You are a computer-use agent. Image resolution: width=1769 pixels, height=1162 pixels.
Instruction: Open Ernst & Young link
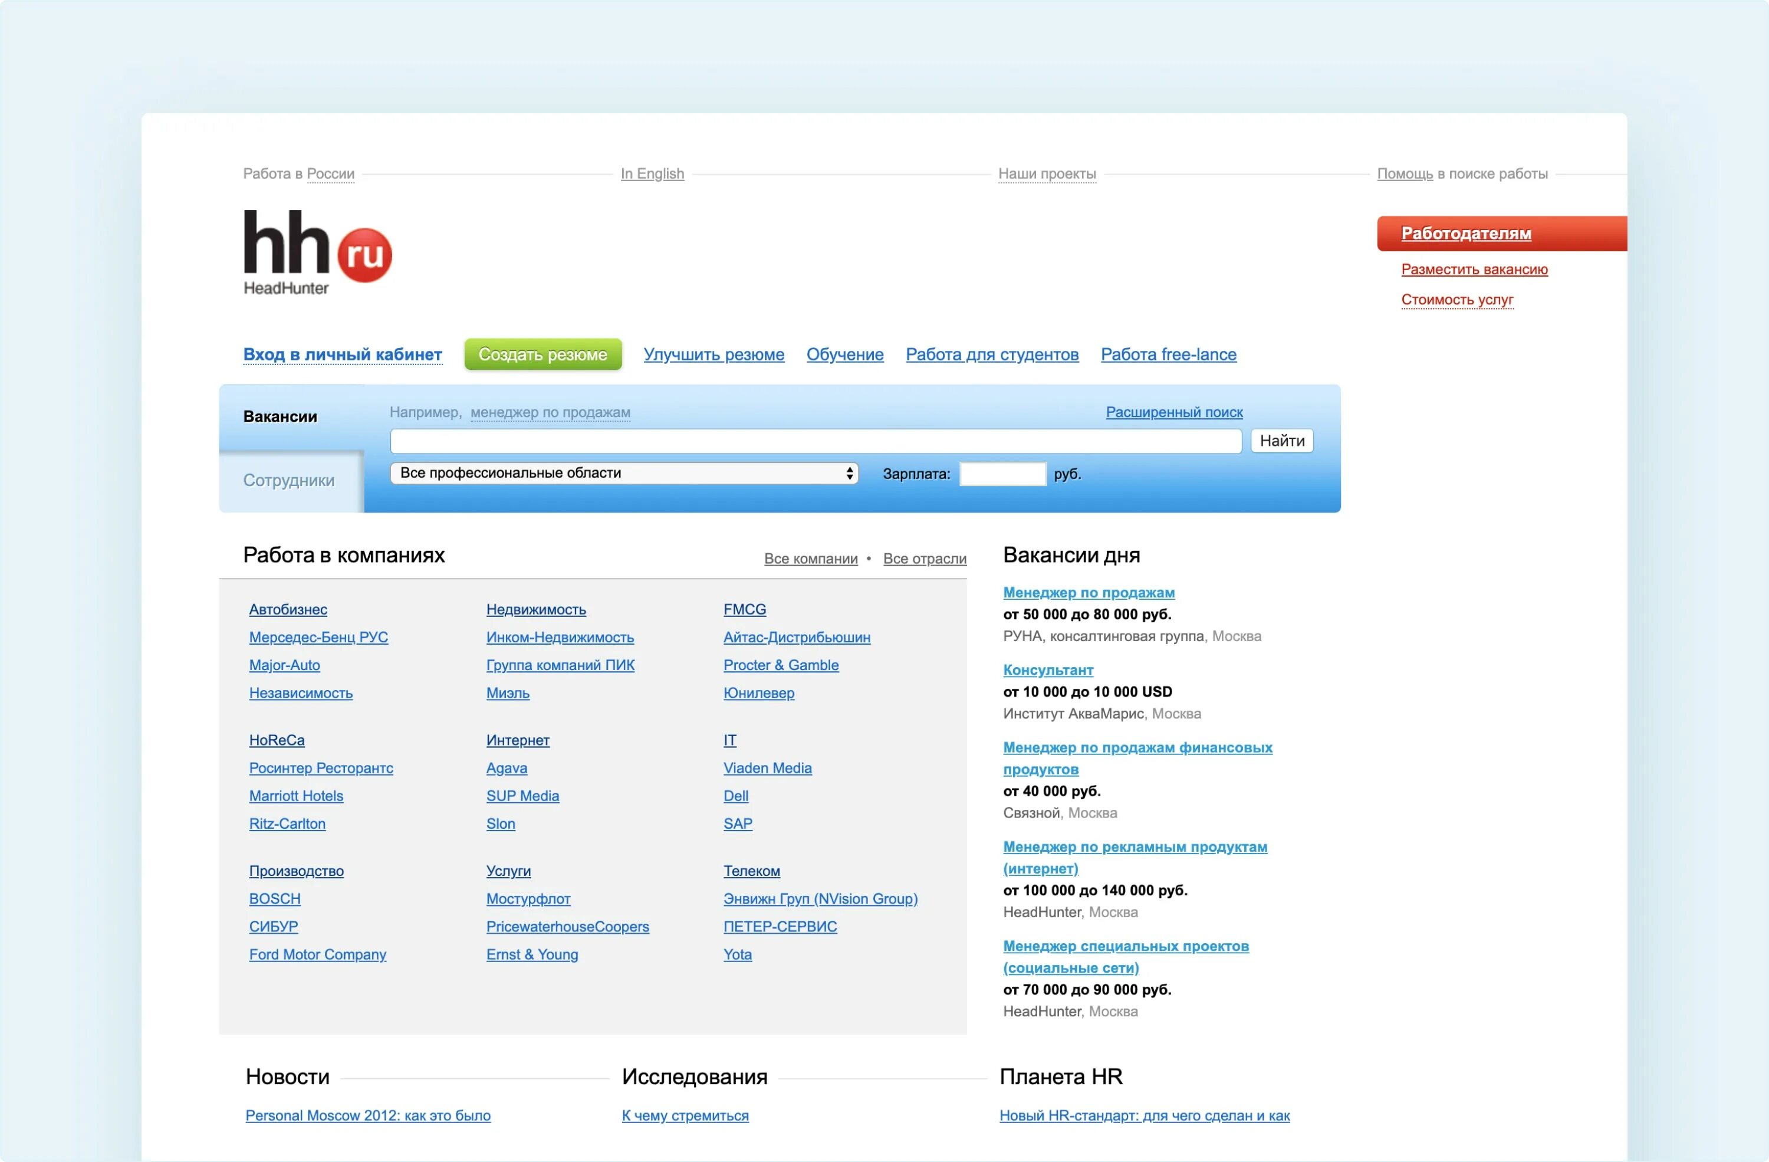coord(531,954)
